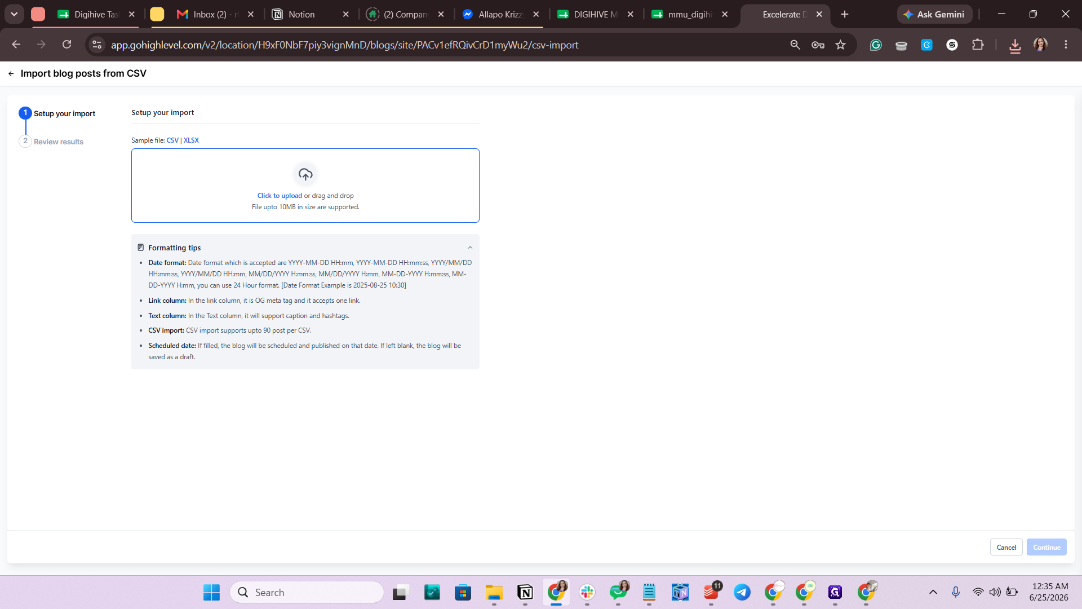Click the Formatting tips document icon

(141, 248)
